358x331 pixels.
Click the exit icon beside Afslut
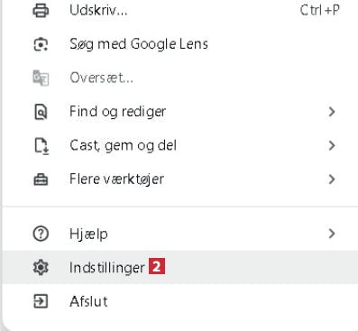point(41,301)
